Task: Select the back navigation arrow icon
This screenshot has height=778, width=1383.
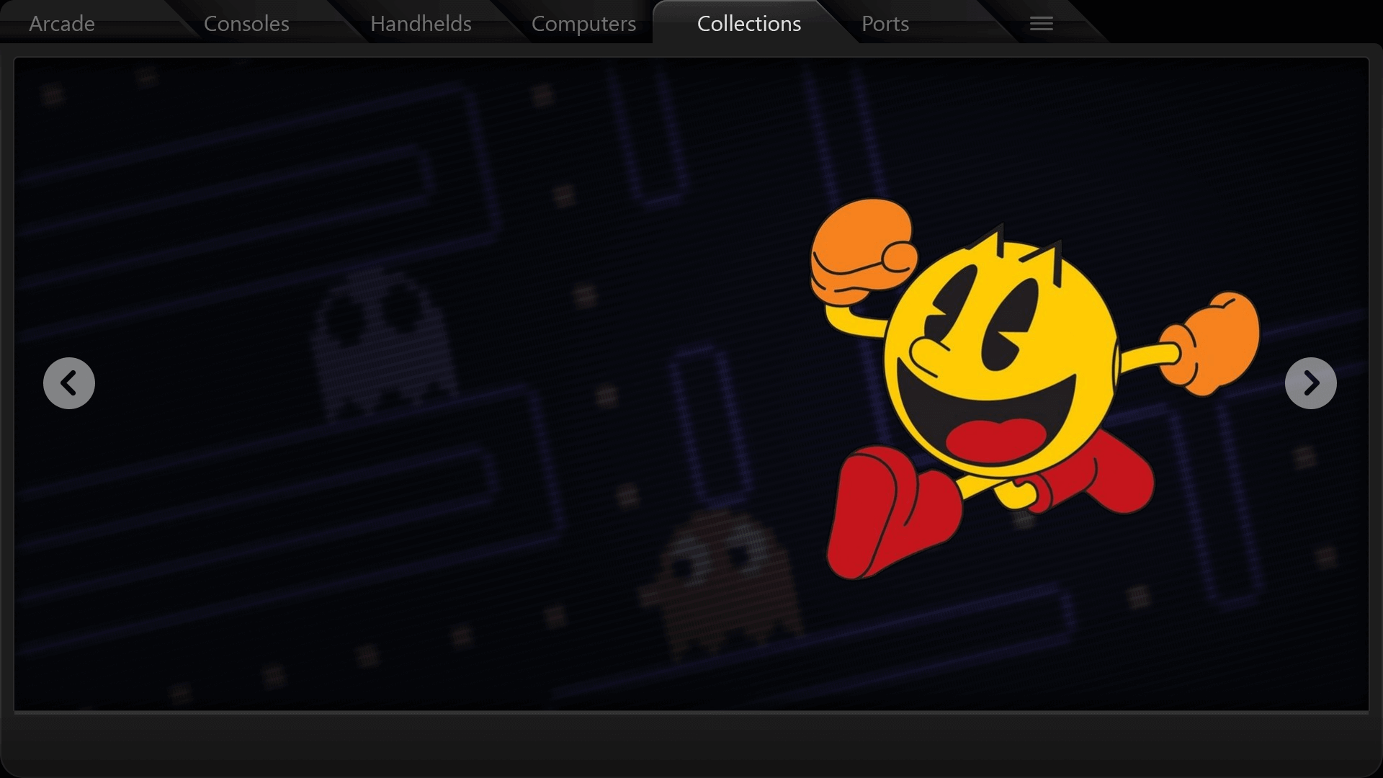Action: tap(68, 383)
